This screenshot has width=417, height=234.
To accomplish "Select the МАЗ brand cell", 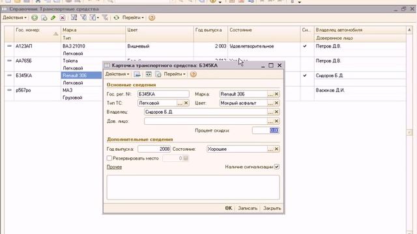I will tap(81, 90).
